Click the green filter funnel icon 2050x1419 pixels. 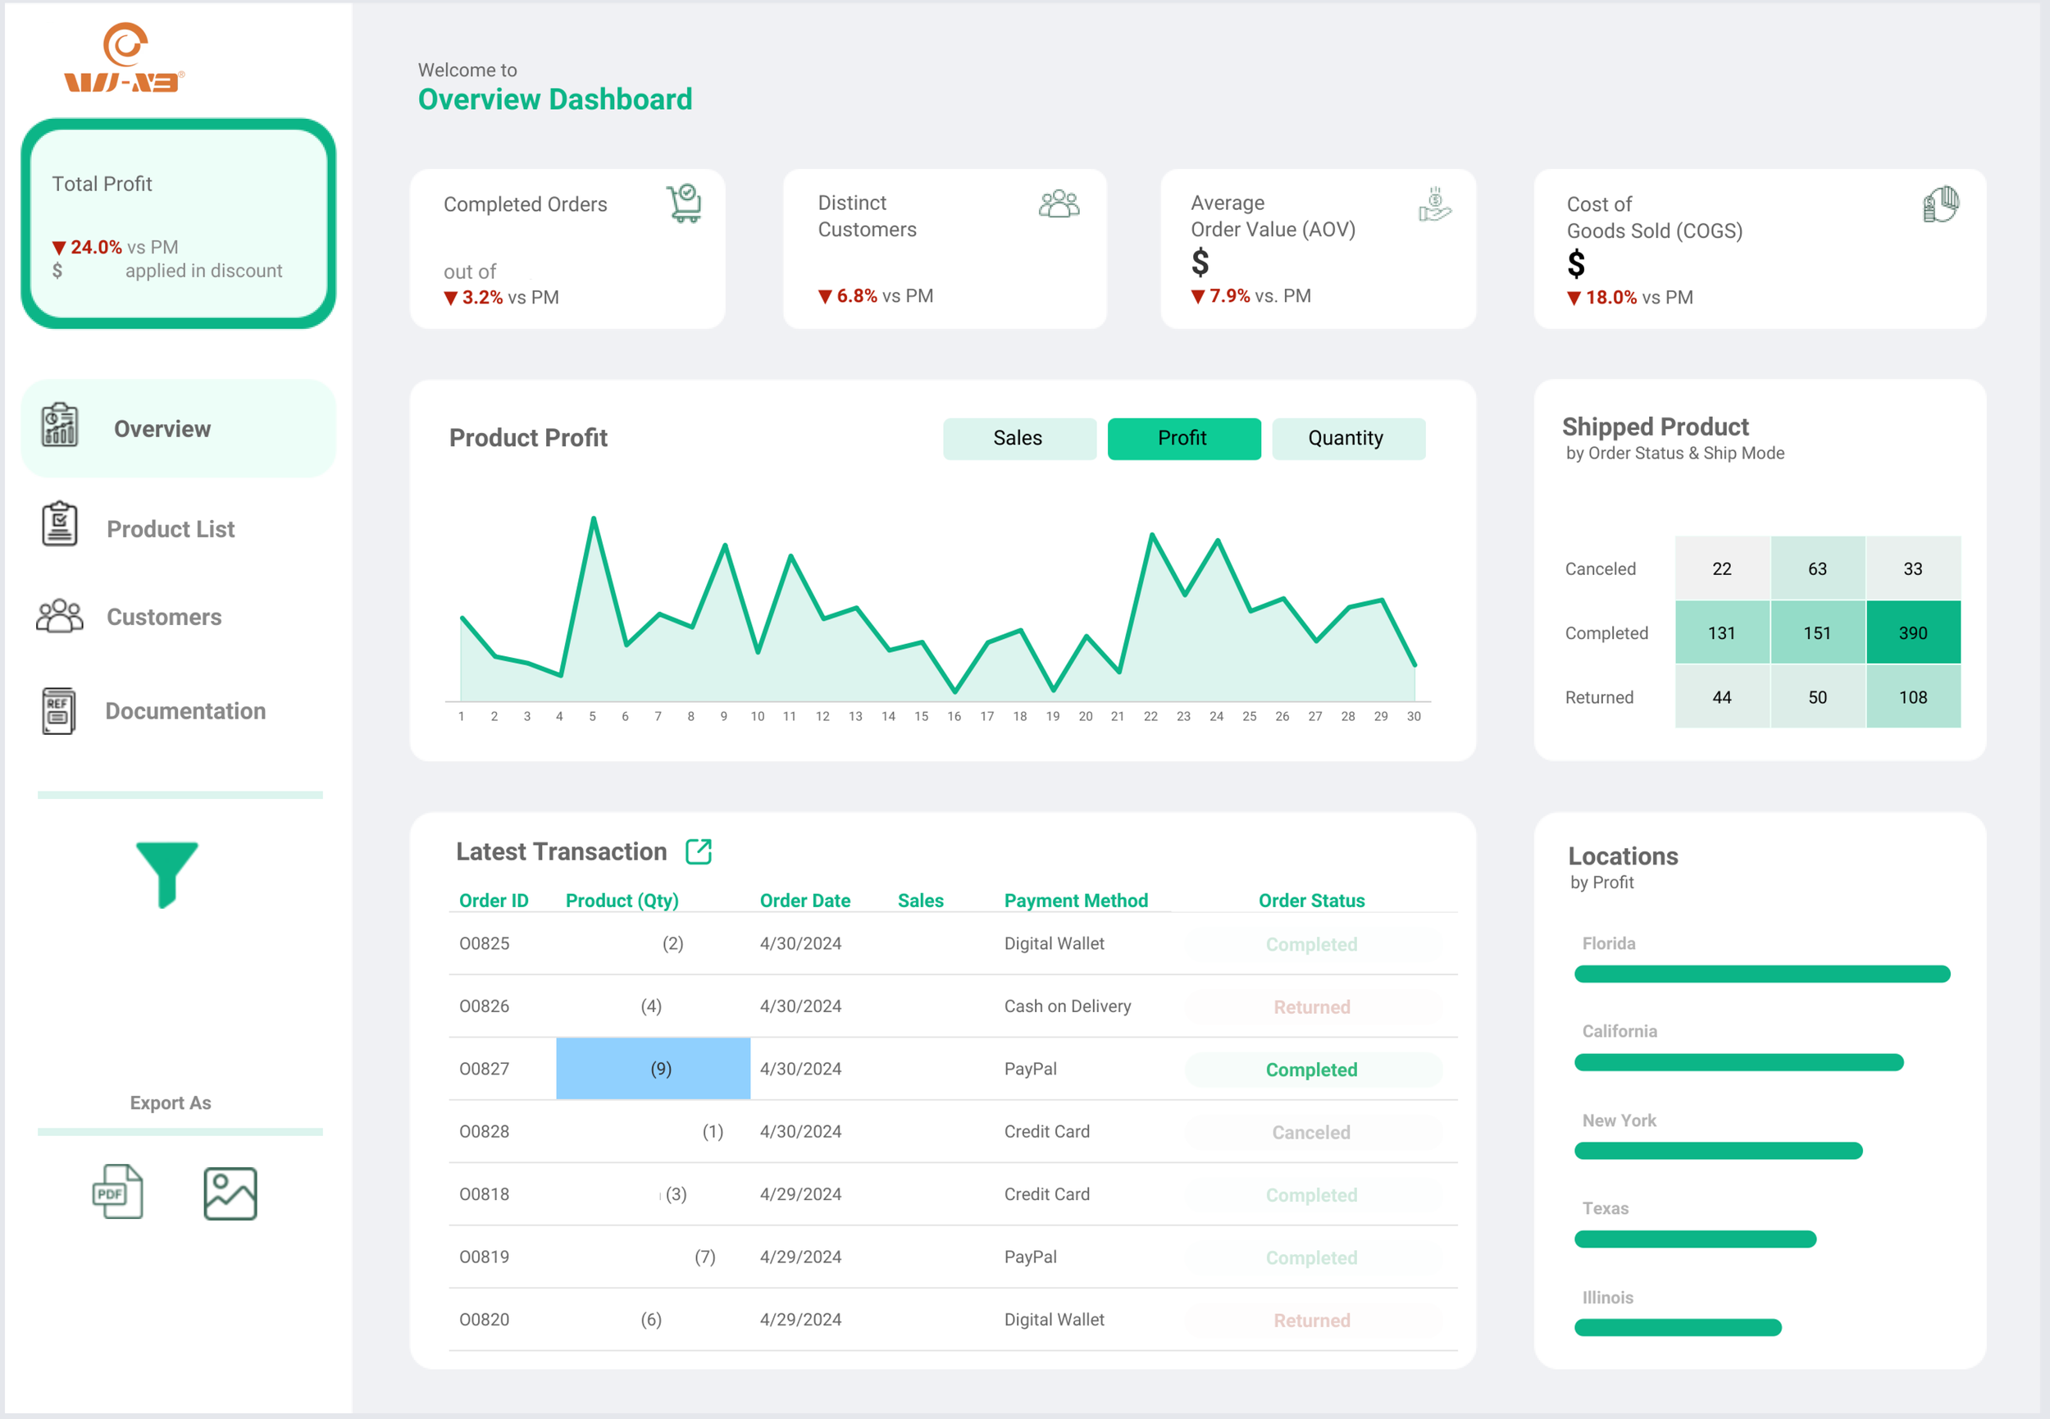[x=166, y=873]
